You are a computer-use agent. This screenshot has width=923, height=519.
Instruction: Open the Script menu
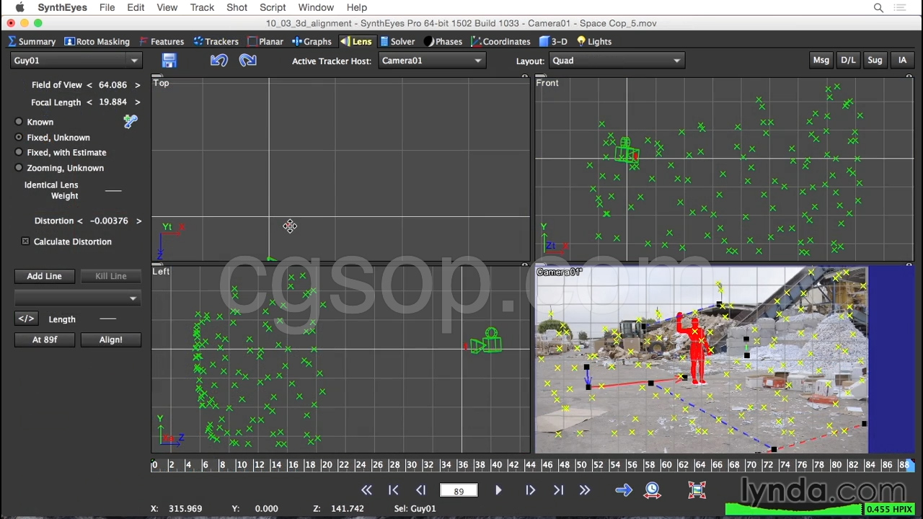(x=273, y=7)
